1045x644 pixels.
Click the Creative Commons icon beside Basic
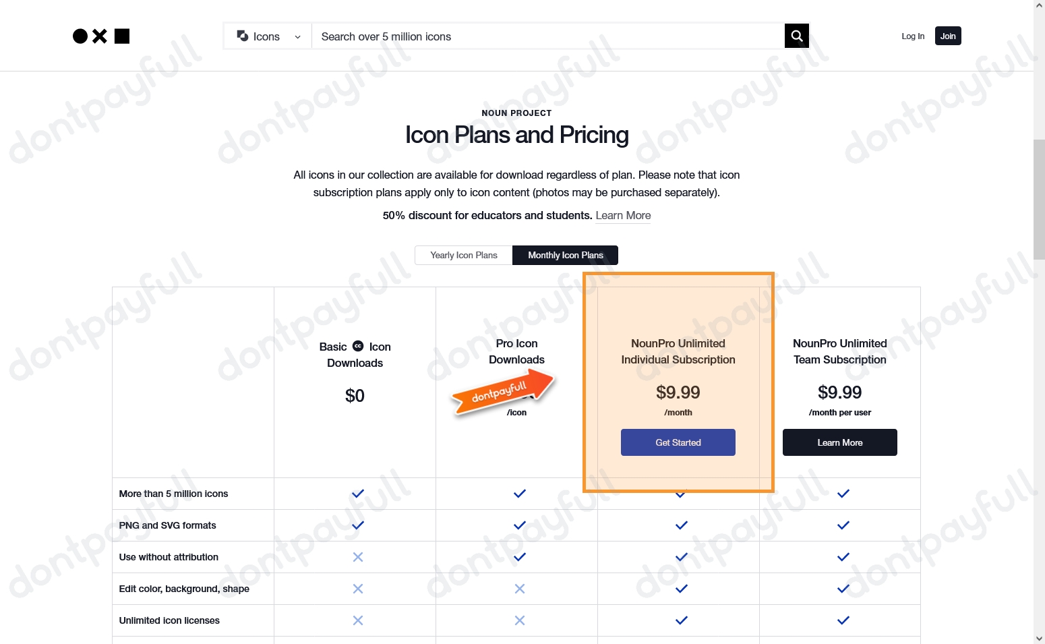coord(358,346)
